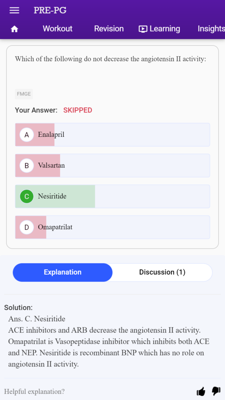The height and width of the screenshot is (400, 225).
Task: Click the PRE-PG app title
Action: [50, 11]
